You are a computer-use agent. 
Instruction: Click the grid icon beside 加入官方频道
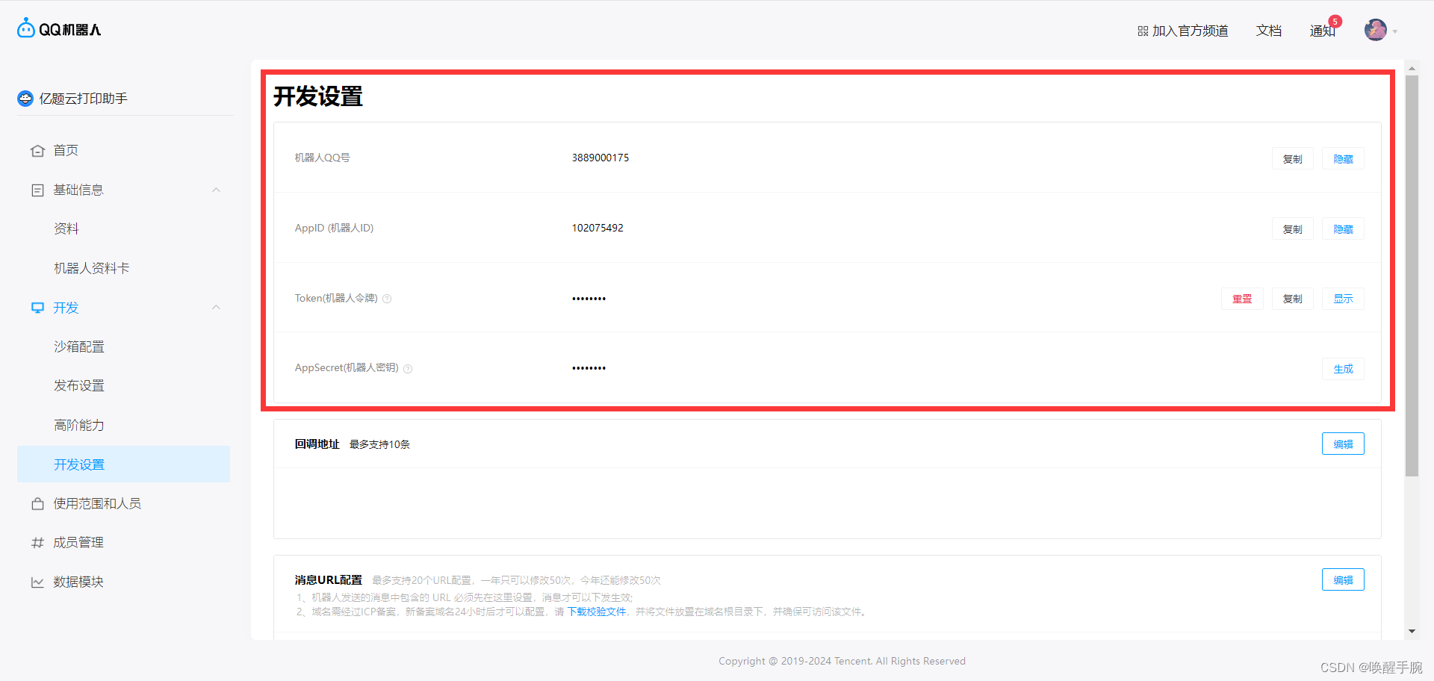point(1143,31)
